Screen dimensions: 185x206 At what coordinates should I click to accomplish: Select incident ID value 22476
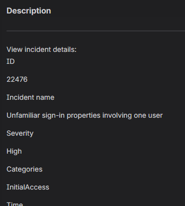tap(17, 79)
